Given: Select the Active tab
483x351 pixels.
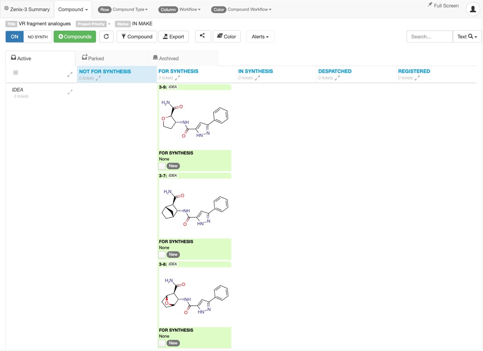Looking at the screenshot, I should click(x=40, y=58).
